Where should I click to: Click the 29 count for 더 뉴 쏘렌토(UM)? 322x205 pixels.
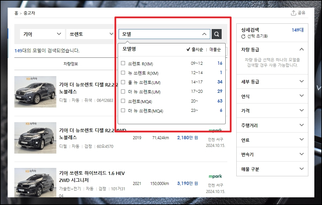(x=220, y=91)
